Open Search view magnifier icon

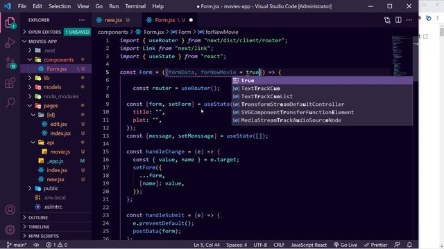10,102
